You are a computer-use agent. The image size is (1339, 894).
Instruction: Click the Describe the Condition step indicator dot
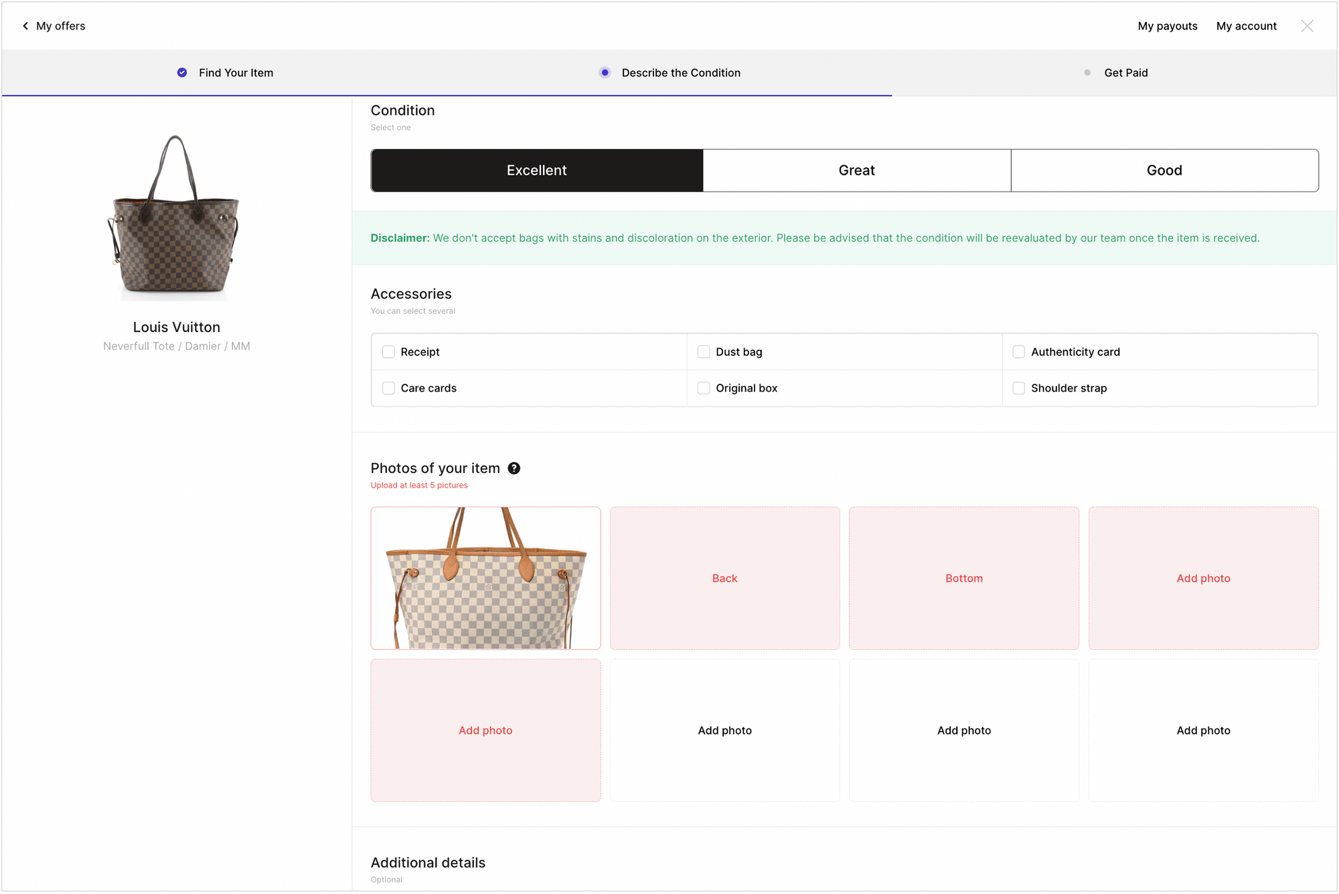[605, 72]
